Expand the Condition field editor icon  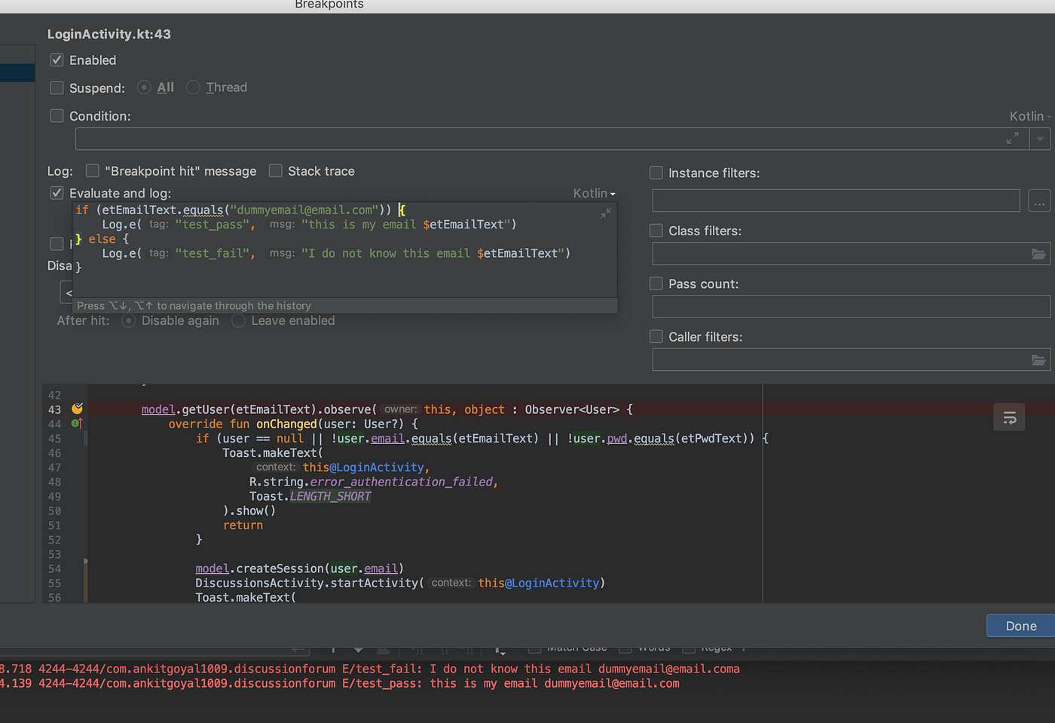(x=1013, y=139)
